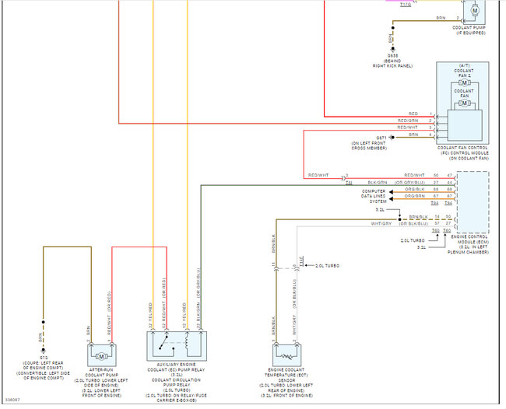Image resolution: width=506 pixels, height=409 pixels.
Task: Click the G638 ground symbol
Action: (392, 49)
